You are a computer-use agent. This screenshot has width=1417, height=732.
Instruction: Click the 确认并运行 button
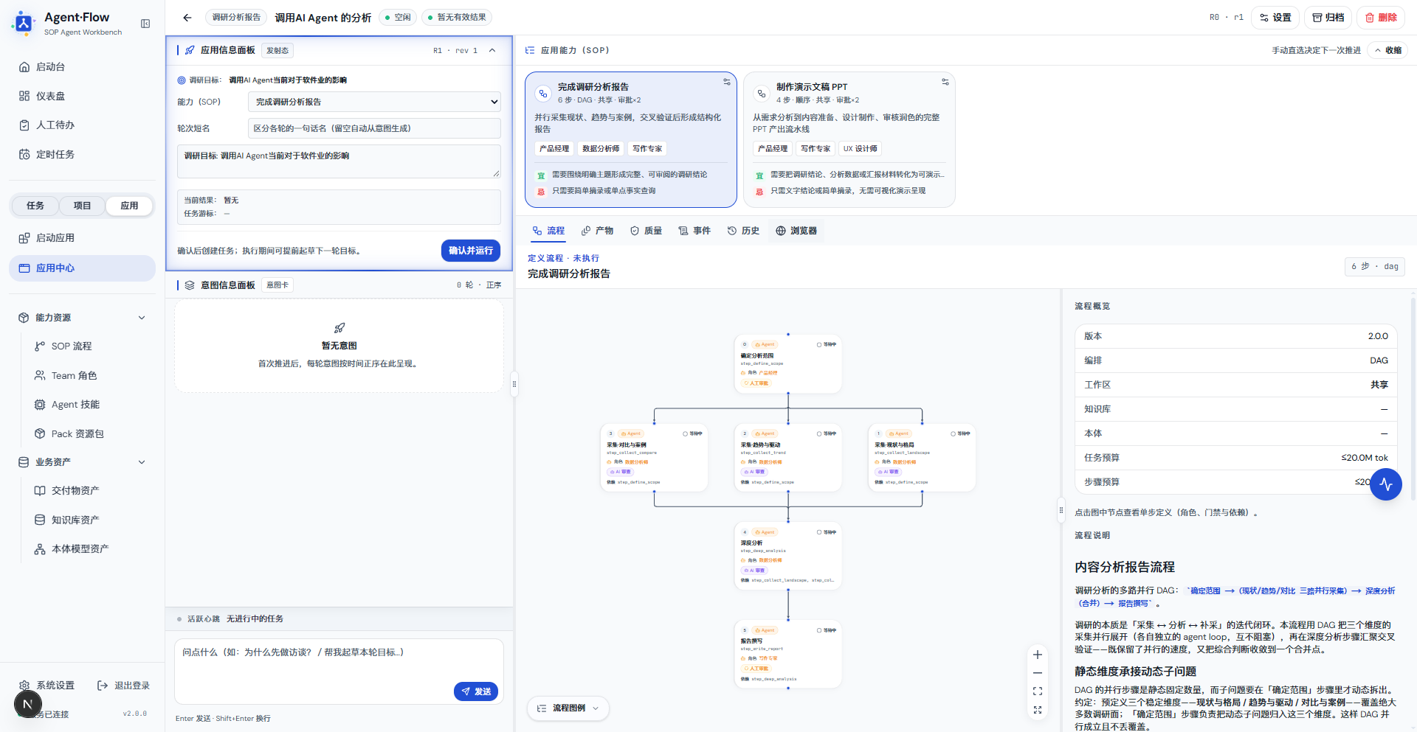click(471, 251)
